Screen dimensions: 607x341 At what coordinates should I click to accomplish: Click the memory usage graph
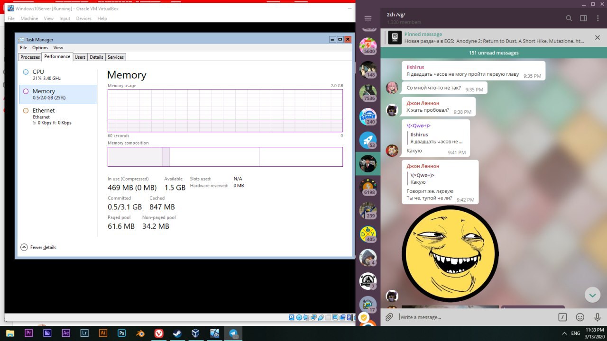(225, 110)
